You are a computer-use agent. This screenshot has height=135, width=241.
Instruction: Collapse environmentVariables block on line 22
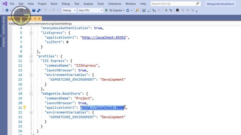point(31,112)
